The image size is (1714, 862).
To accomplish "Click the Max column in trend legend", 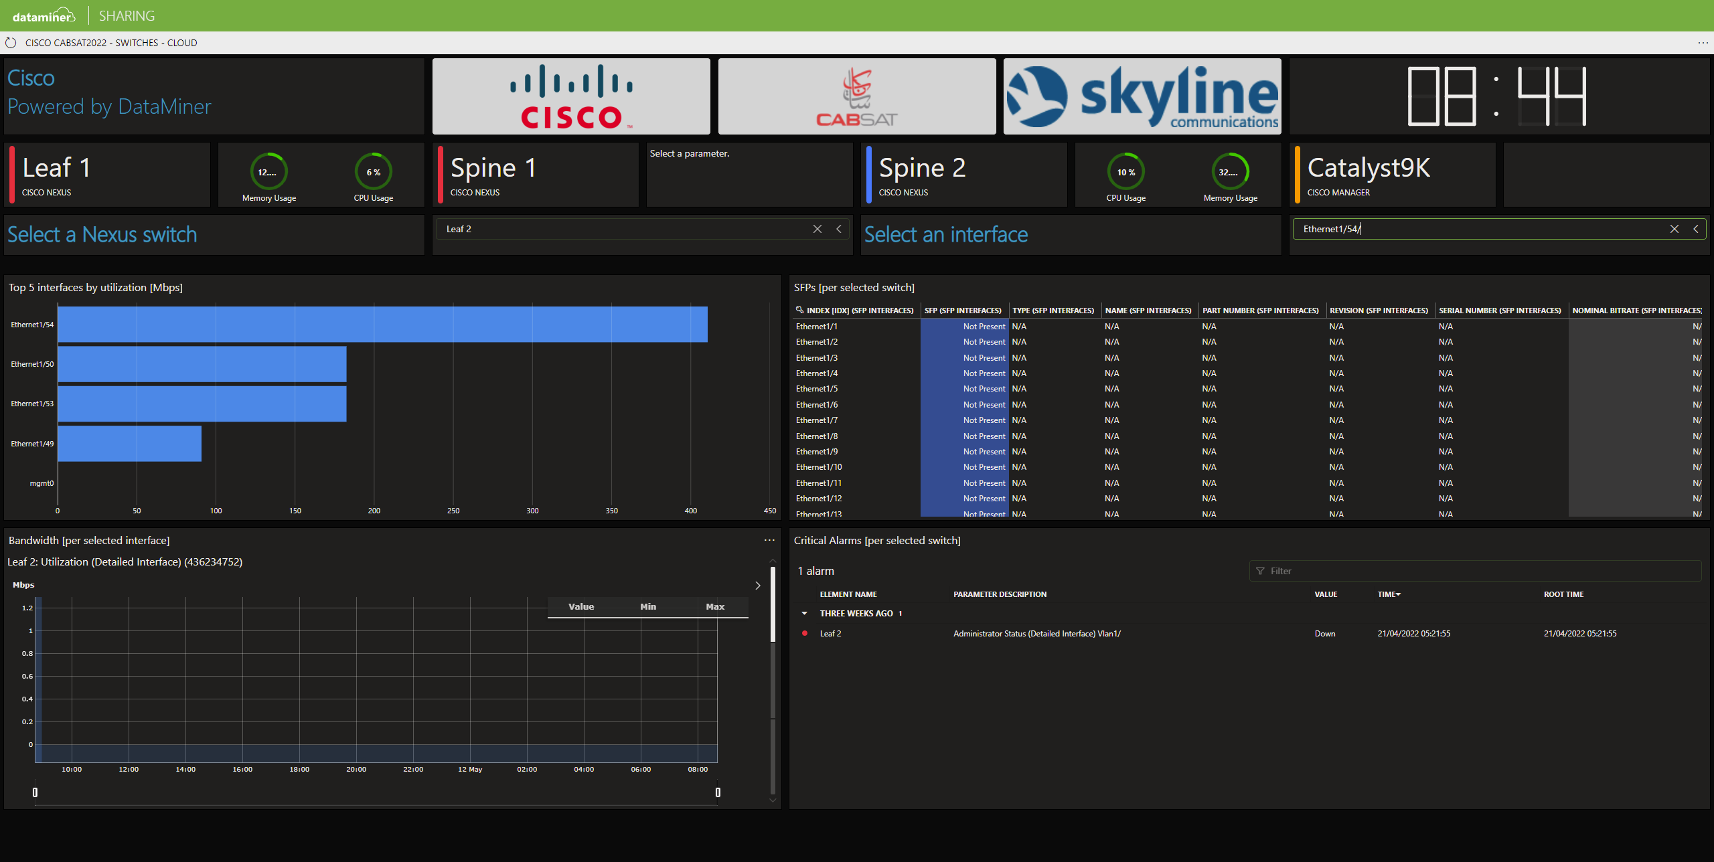I will [715, 607].
